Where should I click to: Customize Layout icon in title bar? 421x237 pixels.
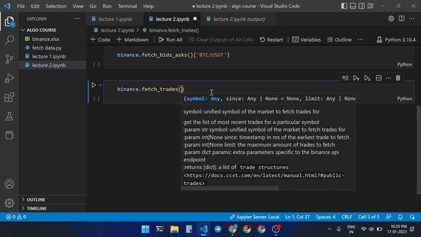(370, 6)
